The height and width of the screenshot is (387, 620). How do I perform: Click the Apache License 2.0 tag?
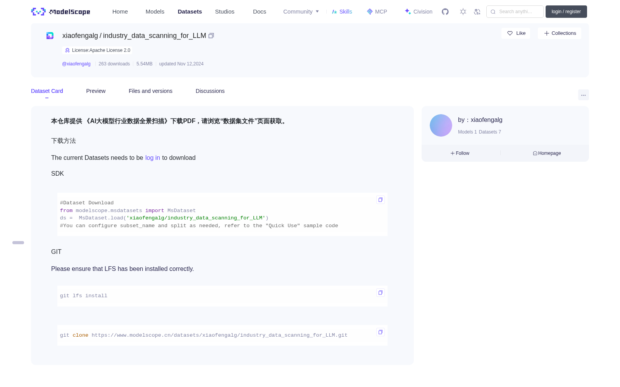pos(97,50)
